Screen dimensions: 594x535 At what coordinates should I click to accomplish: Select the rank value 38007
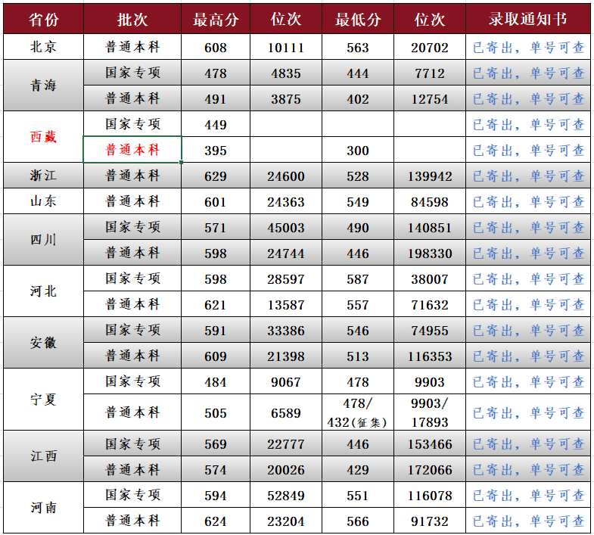click(x=430, y=279)
